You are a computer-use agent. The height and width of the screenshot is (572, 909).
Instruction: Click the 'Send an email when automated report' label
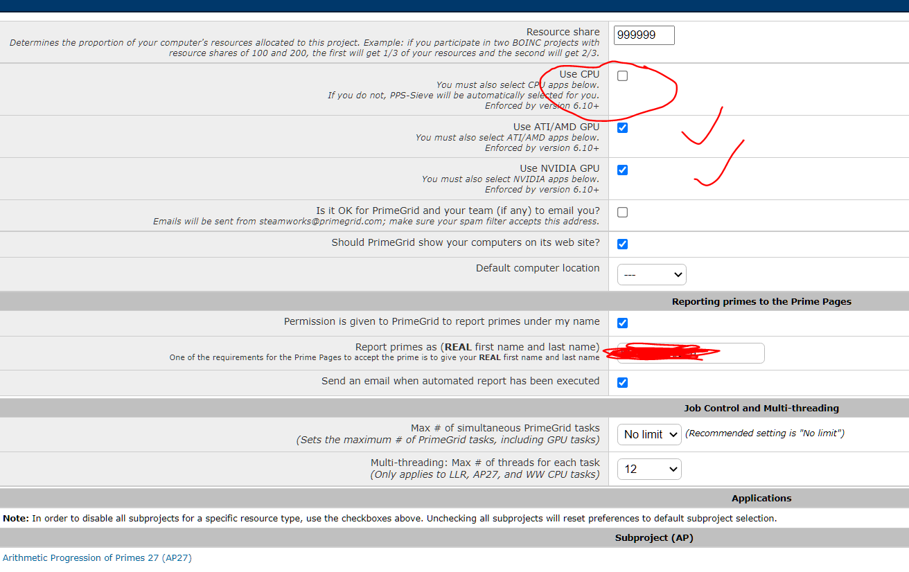461,381
